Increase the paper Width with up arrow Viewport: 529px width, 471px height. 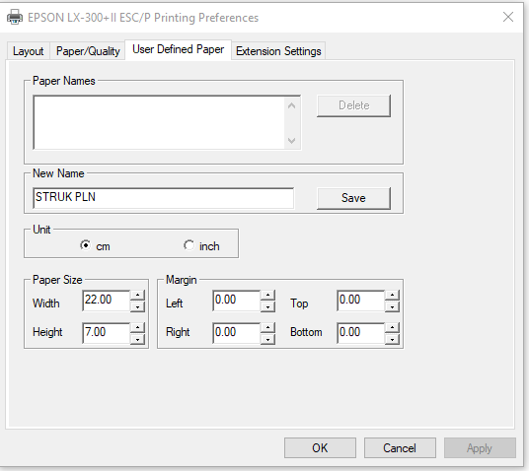pos(137,296)
